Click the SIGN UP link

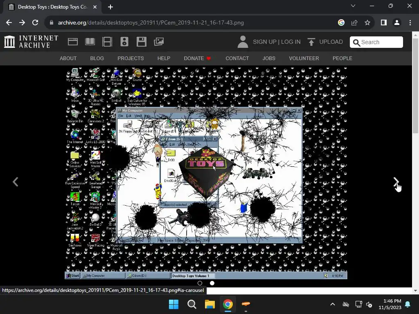[265, 42]
